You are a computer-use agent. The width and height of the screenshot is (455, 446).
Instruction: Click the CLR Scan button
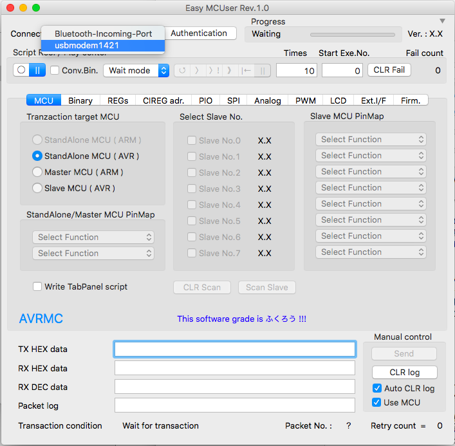coord(202,287)
